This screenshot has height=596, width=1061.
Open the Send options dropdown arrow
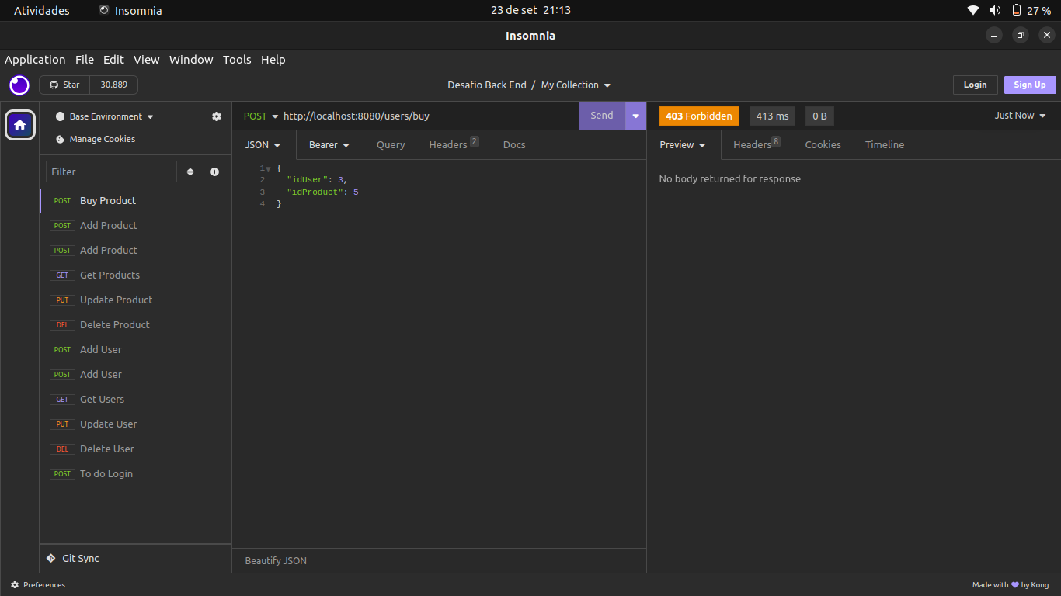click(635, 116)
